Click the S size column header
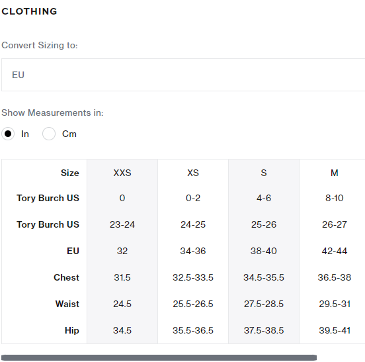The width and height of the screenshot is (365, 362). coord(264,173)
